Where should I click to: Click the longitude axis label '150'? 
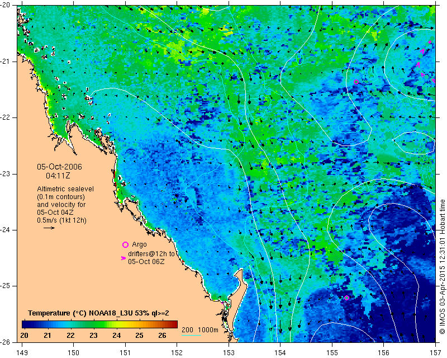74,352
